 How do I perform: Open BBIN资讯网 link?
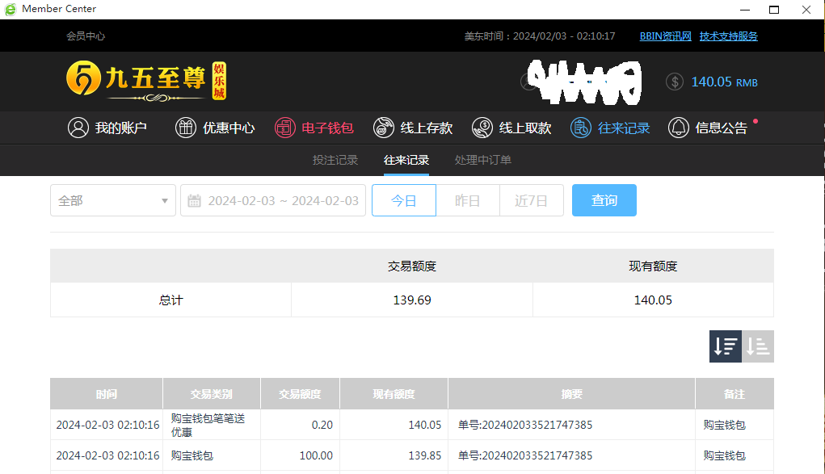pyautogui.click(x=666, y=36)
